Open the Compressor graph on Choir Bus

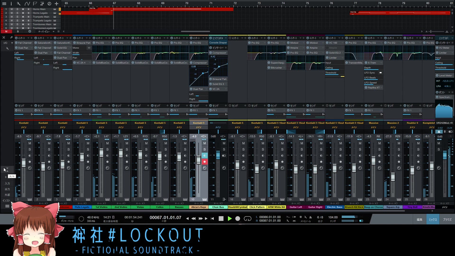coord(218,65)
